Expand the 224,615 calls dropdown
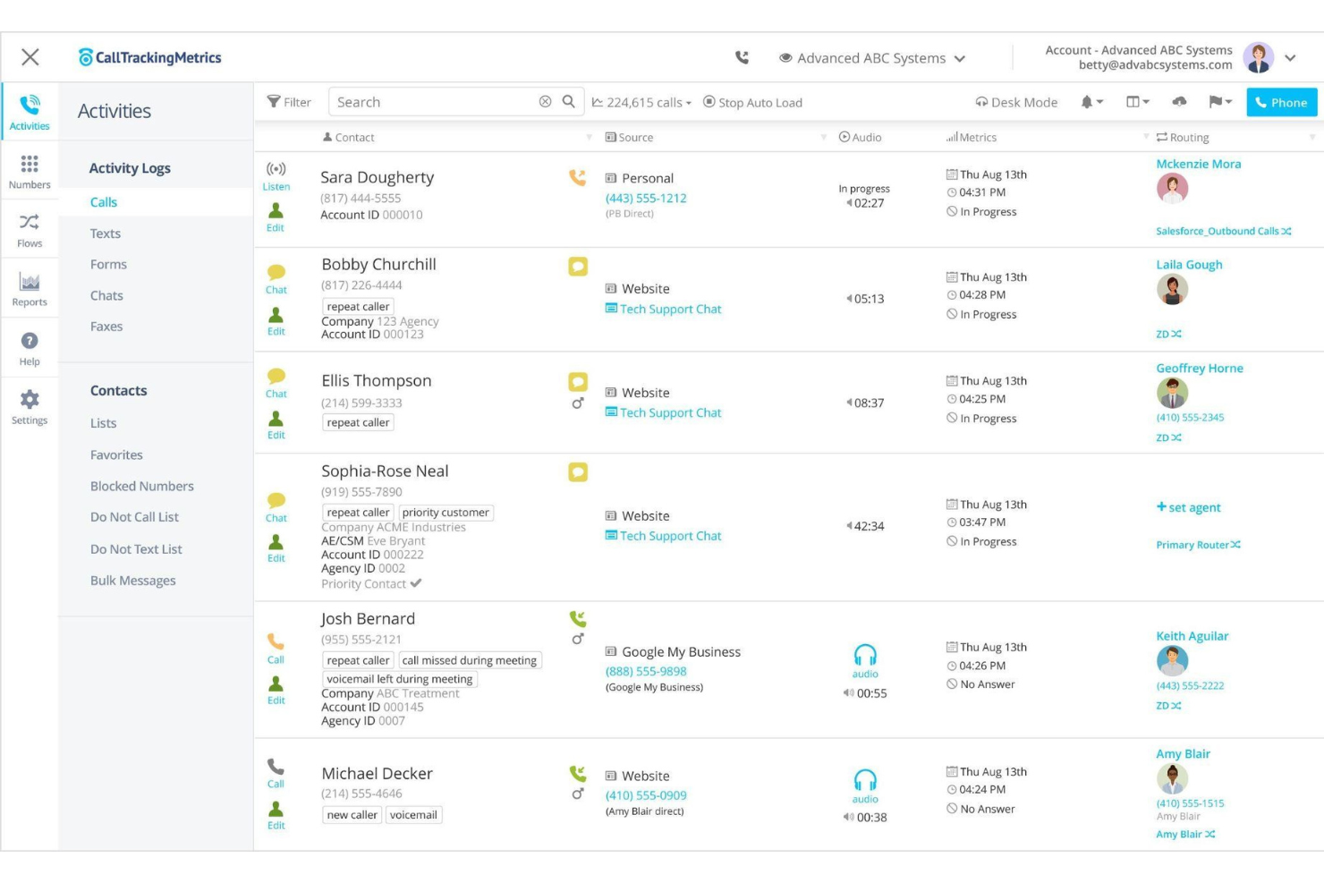Viewport: 1324px width, 883px height. [641, 102]
